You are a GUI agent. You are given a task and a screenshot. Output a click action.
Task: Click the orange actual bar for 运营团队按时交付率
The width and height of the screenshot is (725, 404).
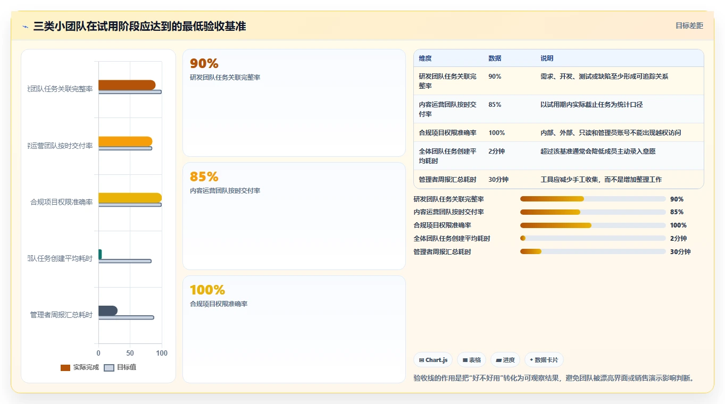(x=125, y=141)
